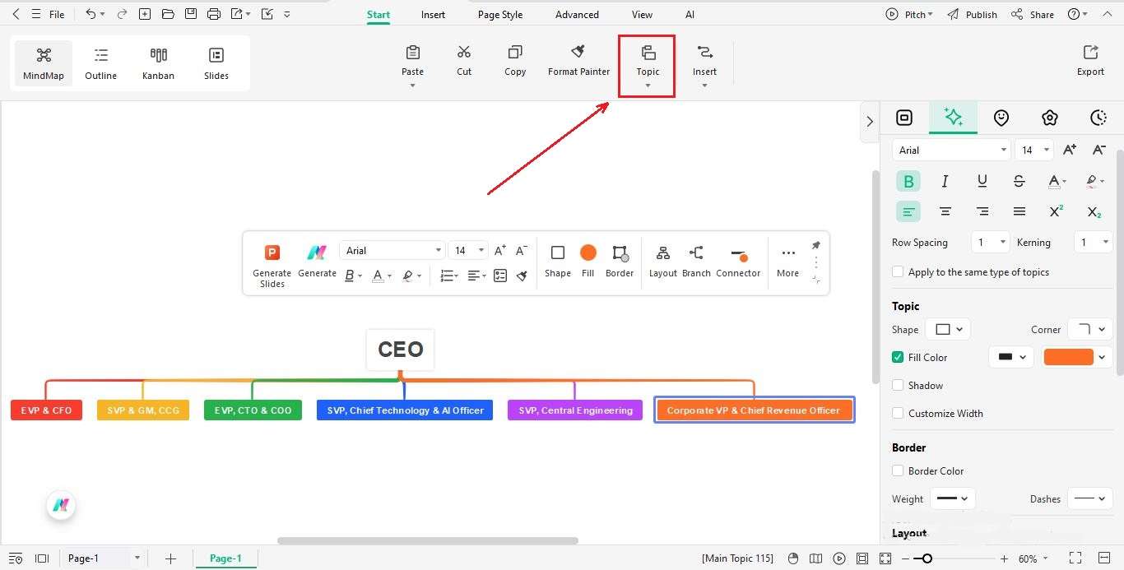Open the Dashes style dropdown
The height and width of the screenshot is (570, 1124).
pyautogui.click(x=1089, y=498)
